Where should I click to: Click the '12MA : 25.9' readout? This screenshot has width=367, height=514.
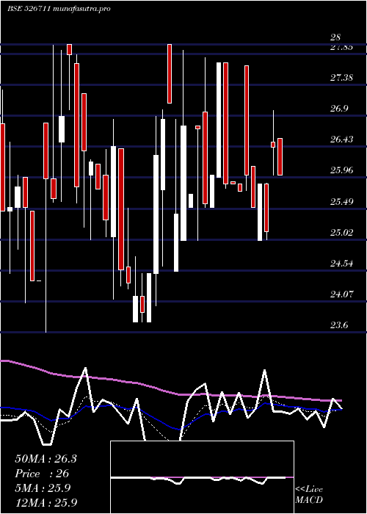pyautogui.click(x=46, y=503)
